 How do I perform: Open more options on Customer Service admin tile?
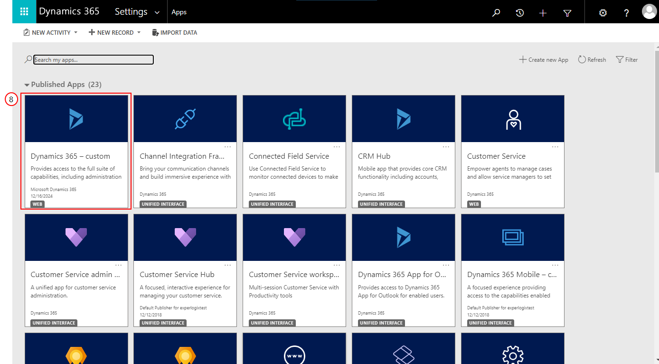[x=119, y=265]
